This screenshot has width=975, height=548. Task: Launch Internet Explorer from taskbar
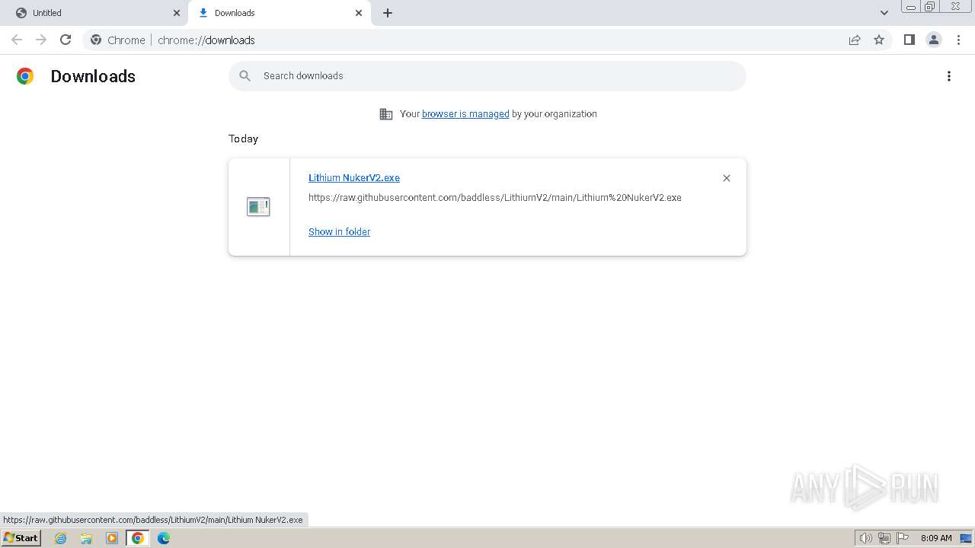tap(61, 538)
